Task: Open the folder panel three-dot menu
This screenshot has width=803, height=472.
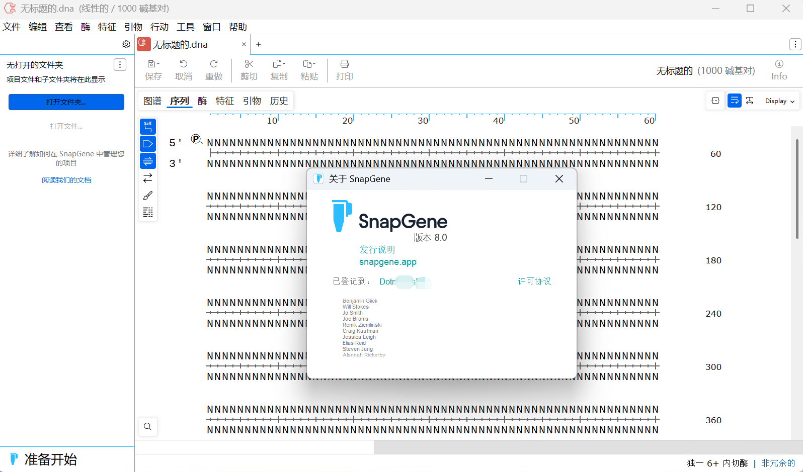Action: (120, 64)
